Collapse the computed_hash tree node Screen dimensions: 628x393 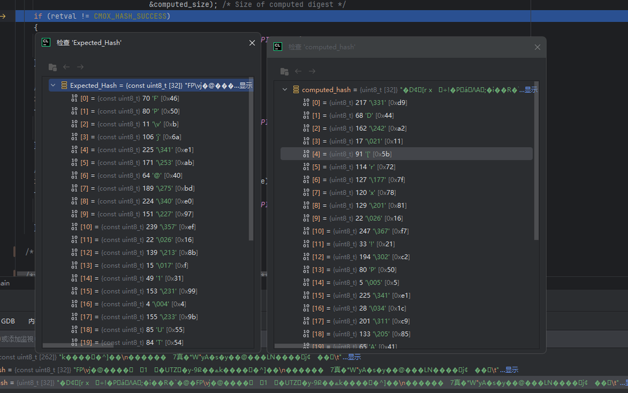285,90
